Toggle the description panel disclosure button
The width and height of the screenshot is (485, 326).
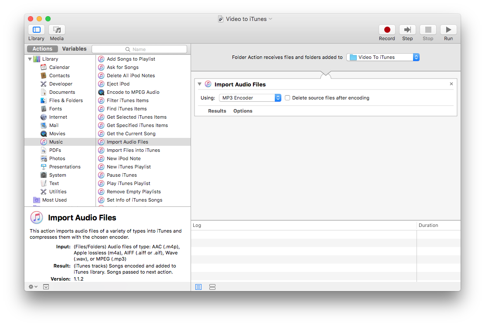pos(46,287)
